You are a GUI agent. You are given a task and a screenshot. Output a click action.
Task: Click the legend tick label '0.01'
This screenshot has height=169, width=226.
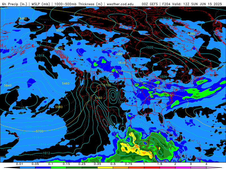point(19,164)
